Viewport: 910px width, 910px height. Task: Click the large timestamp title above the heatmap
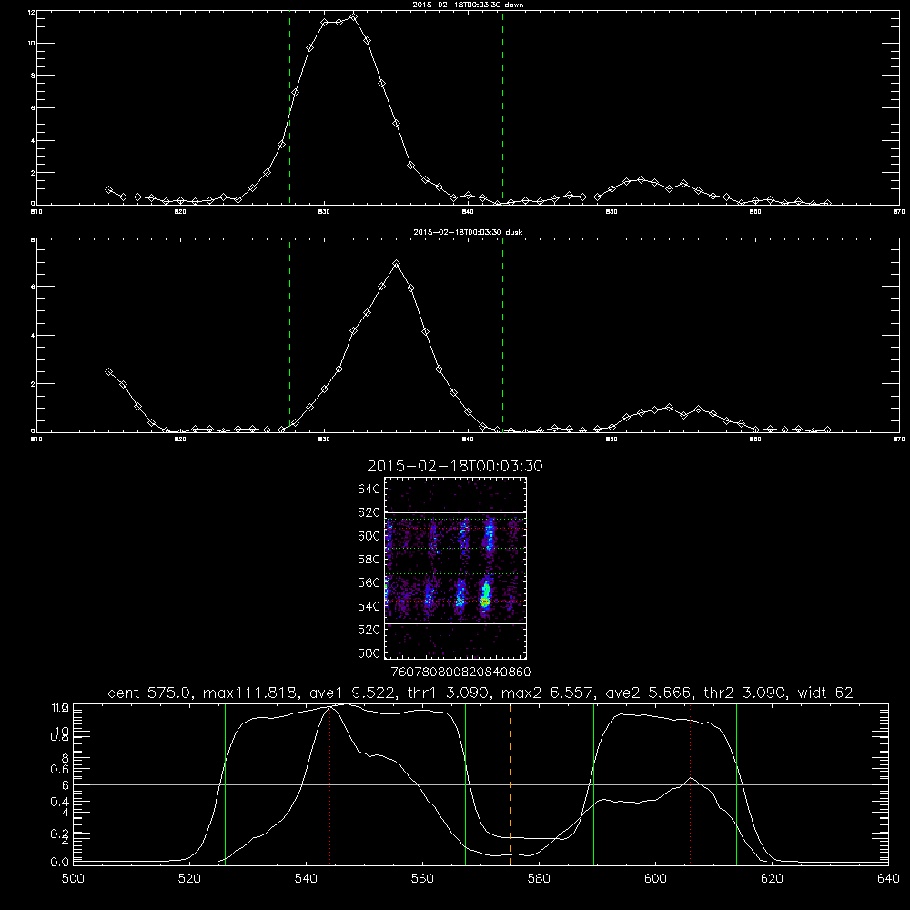(455, 466)
